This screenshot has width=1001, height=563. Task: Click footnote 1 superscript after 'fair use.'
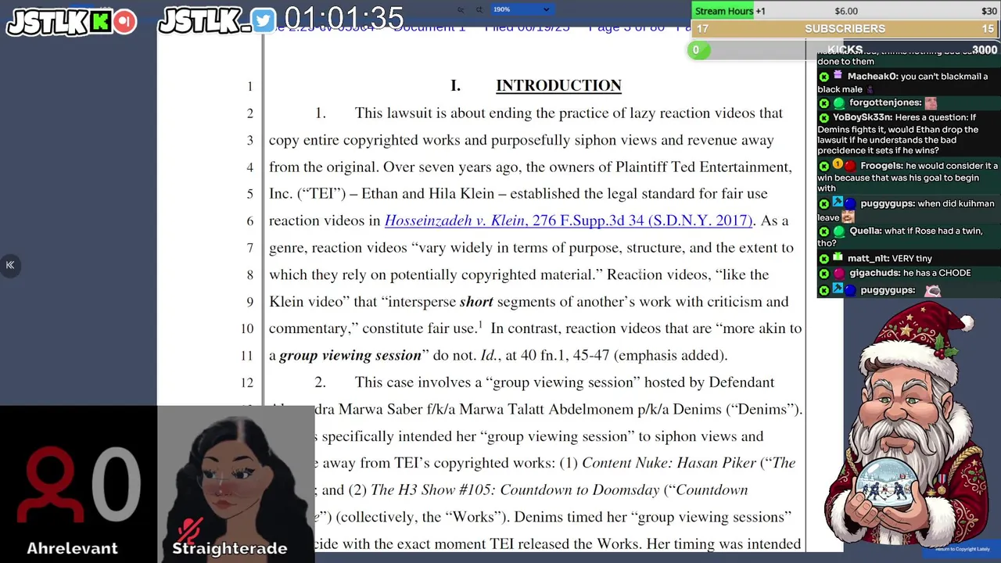[x=480, y=324]
